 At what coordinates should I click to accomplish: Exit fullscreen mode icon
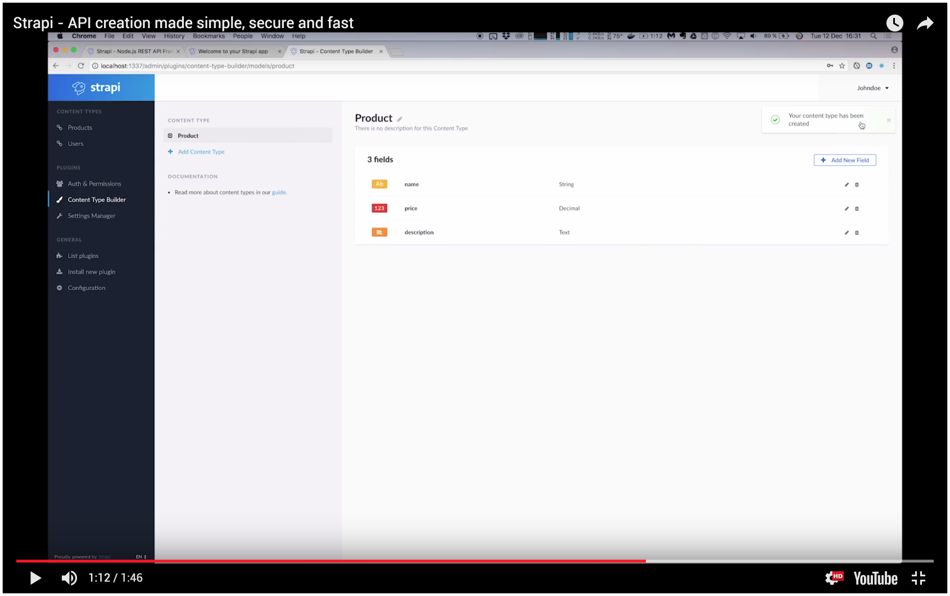coord(919,578)
